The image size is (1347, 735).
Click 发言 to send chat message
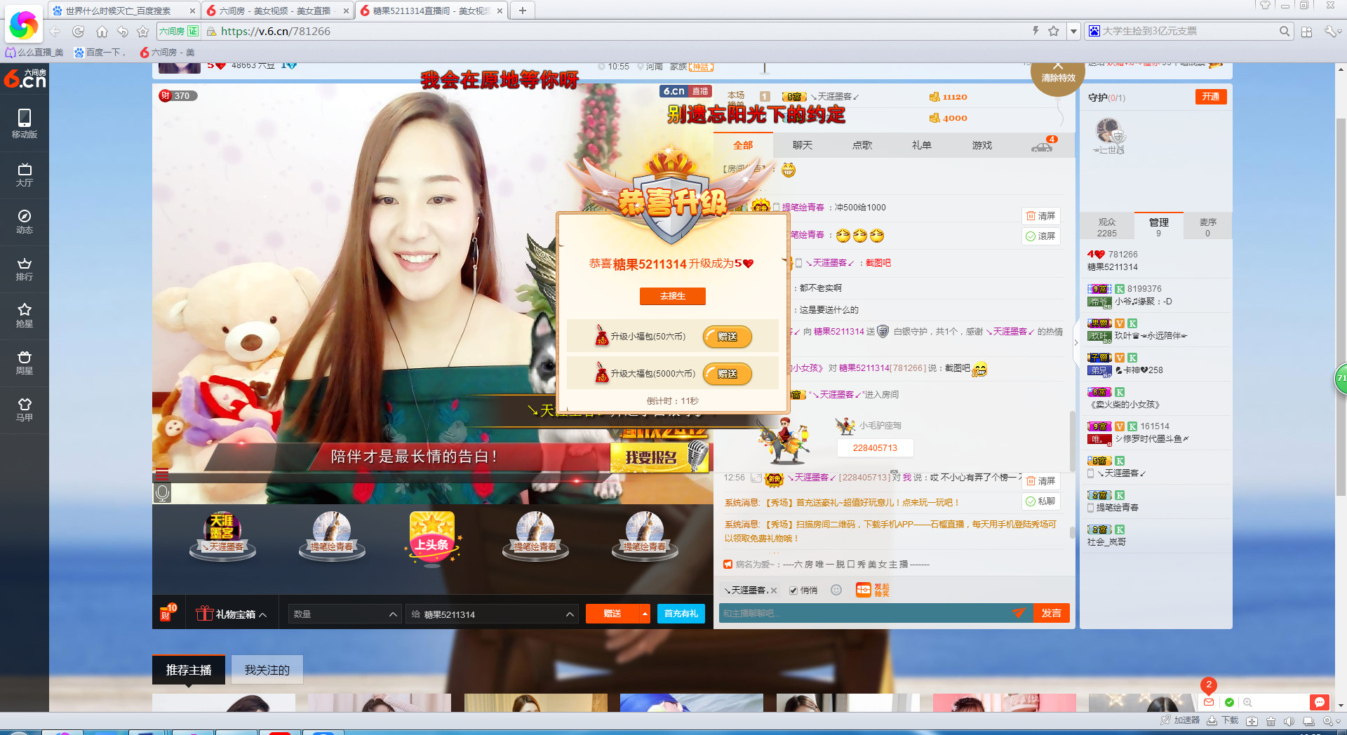pos(1051,613)
